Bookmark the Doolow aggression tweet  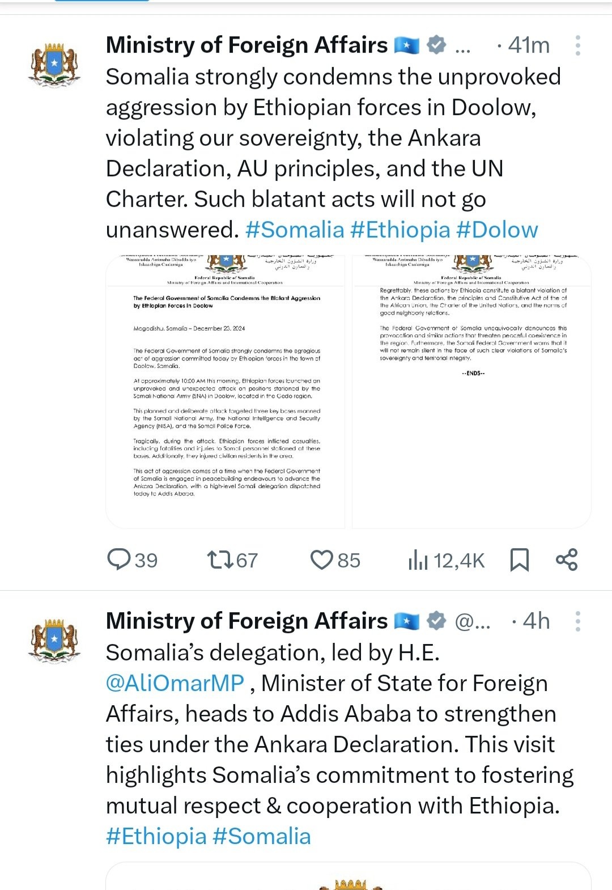click(520, 560)
